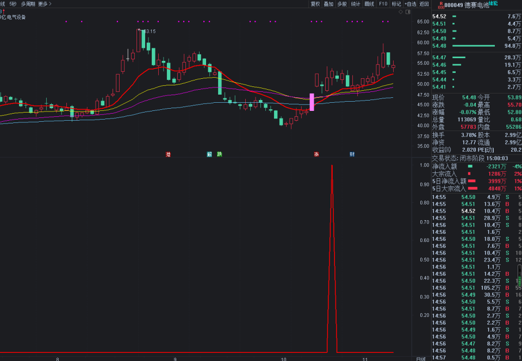Click the 叠加 overlay button
This screenshot has width=522, height=361.
(x=328, y=4)
